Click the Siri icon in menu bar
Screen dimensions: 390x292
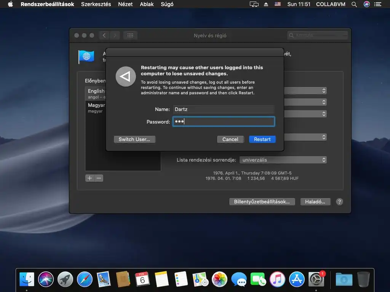(x=367, y=4)
